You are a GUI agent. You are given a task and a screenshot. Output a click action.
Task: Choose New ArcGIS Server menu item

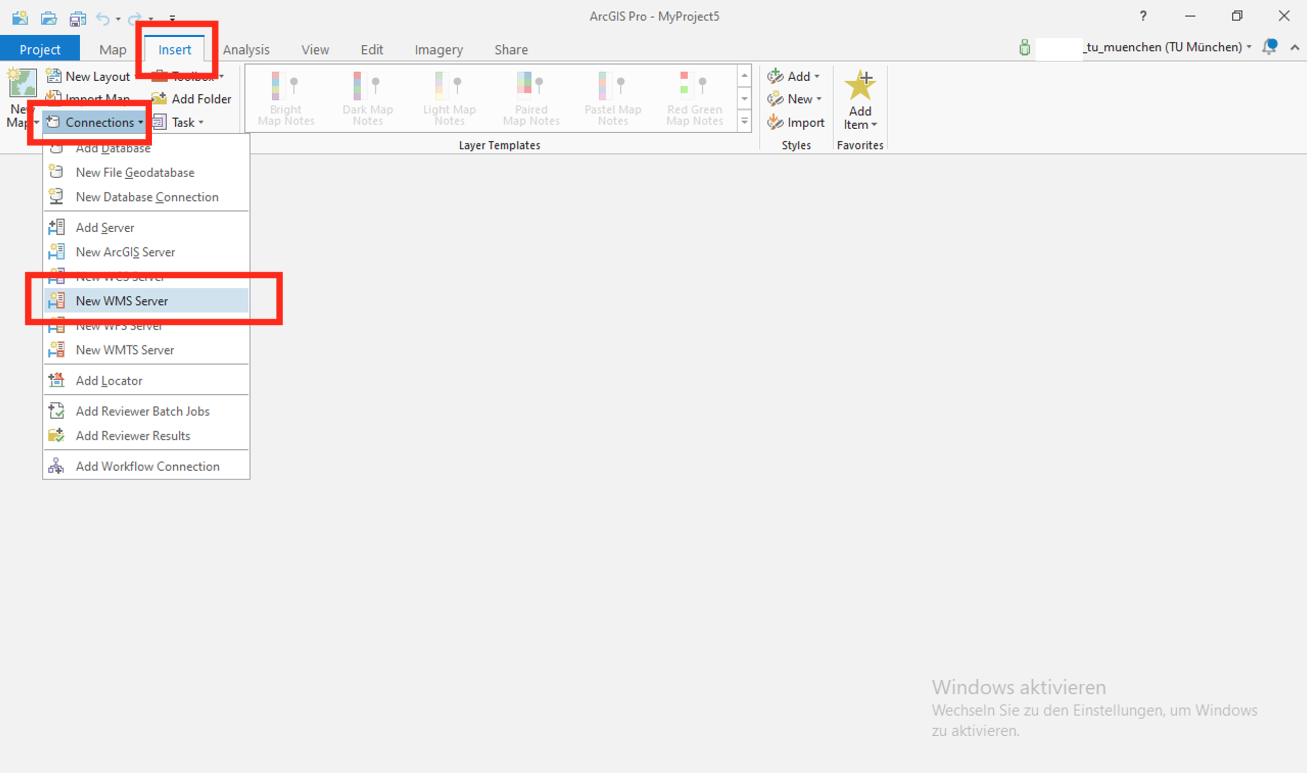[x=146, y=252]
